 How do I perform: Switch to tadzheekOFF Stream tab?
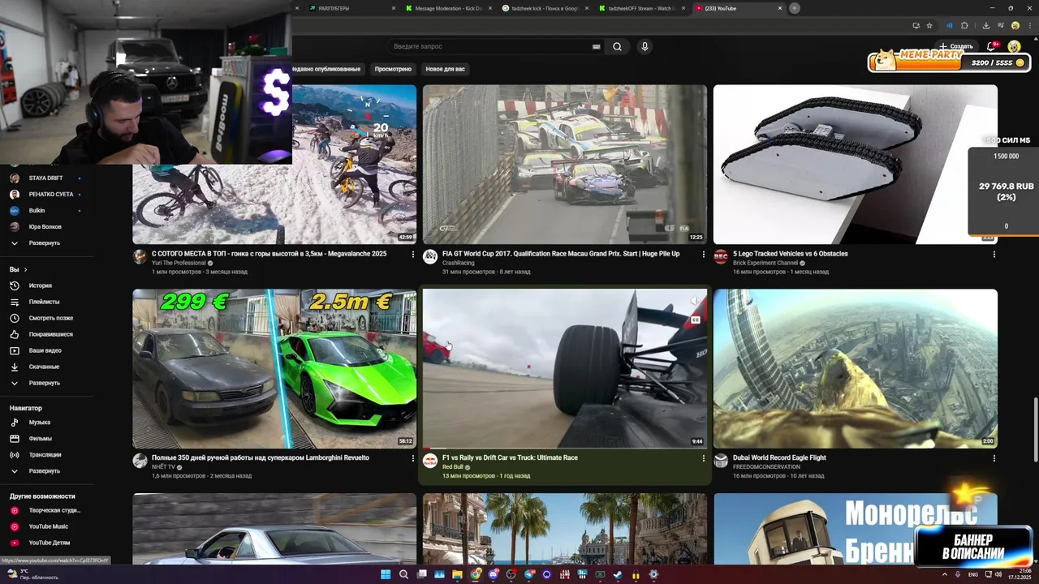(x=641, y=8)
